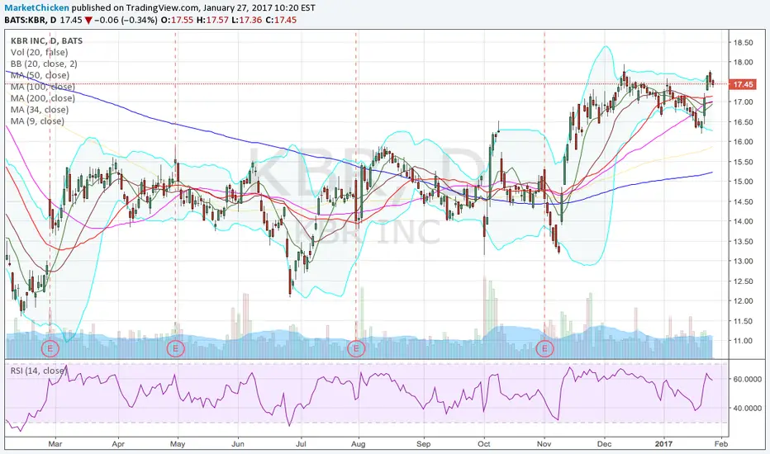Click the 40.0000 RSI axis label
Screen dimensions: 770x454
(748, 408)
